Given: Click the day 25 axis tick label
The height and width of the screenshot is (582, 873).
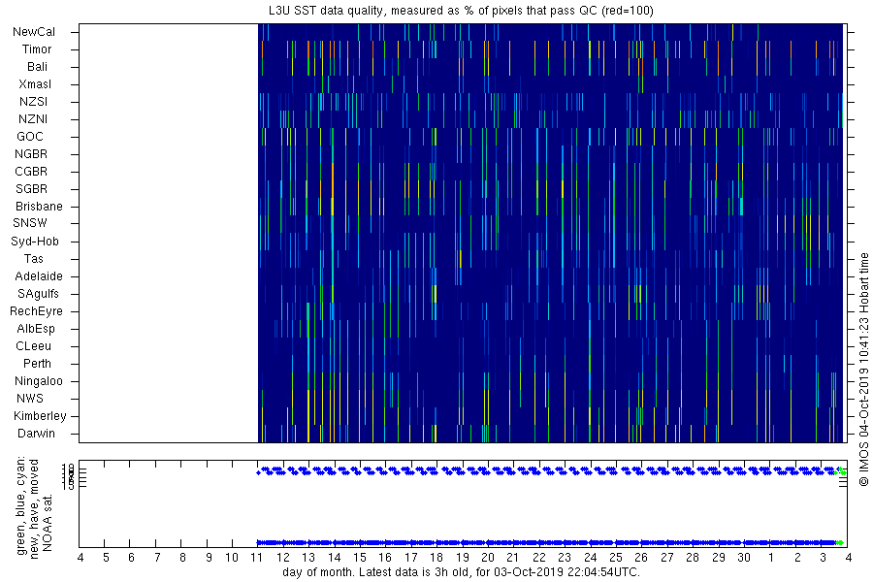Looking at the screenshot, I should [615, 558].
